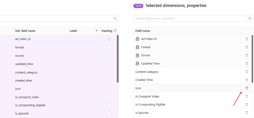Tick the hashing checkbox for source
Screen dimensions: 254x118
coord(109,56)
